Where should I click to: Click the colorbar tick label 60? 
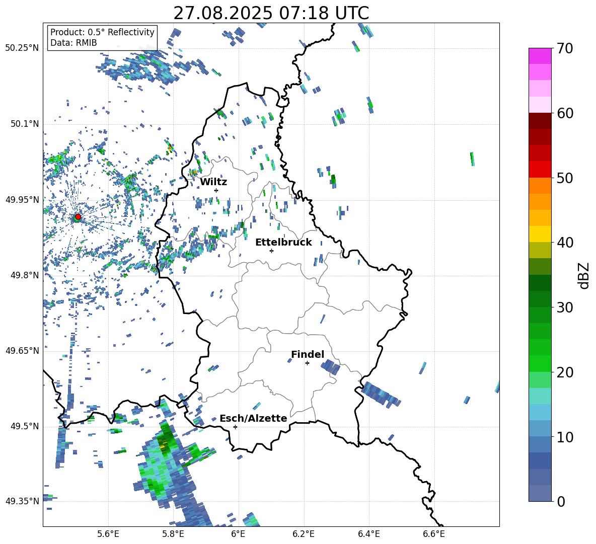point(565,113)
